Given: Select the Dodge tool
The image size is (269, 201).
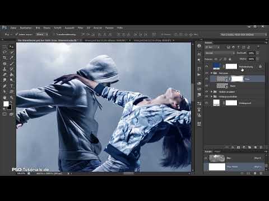Looking at the screenshot, I should 11,80.
